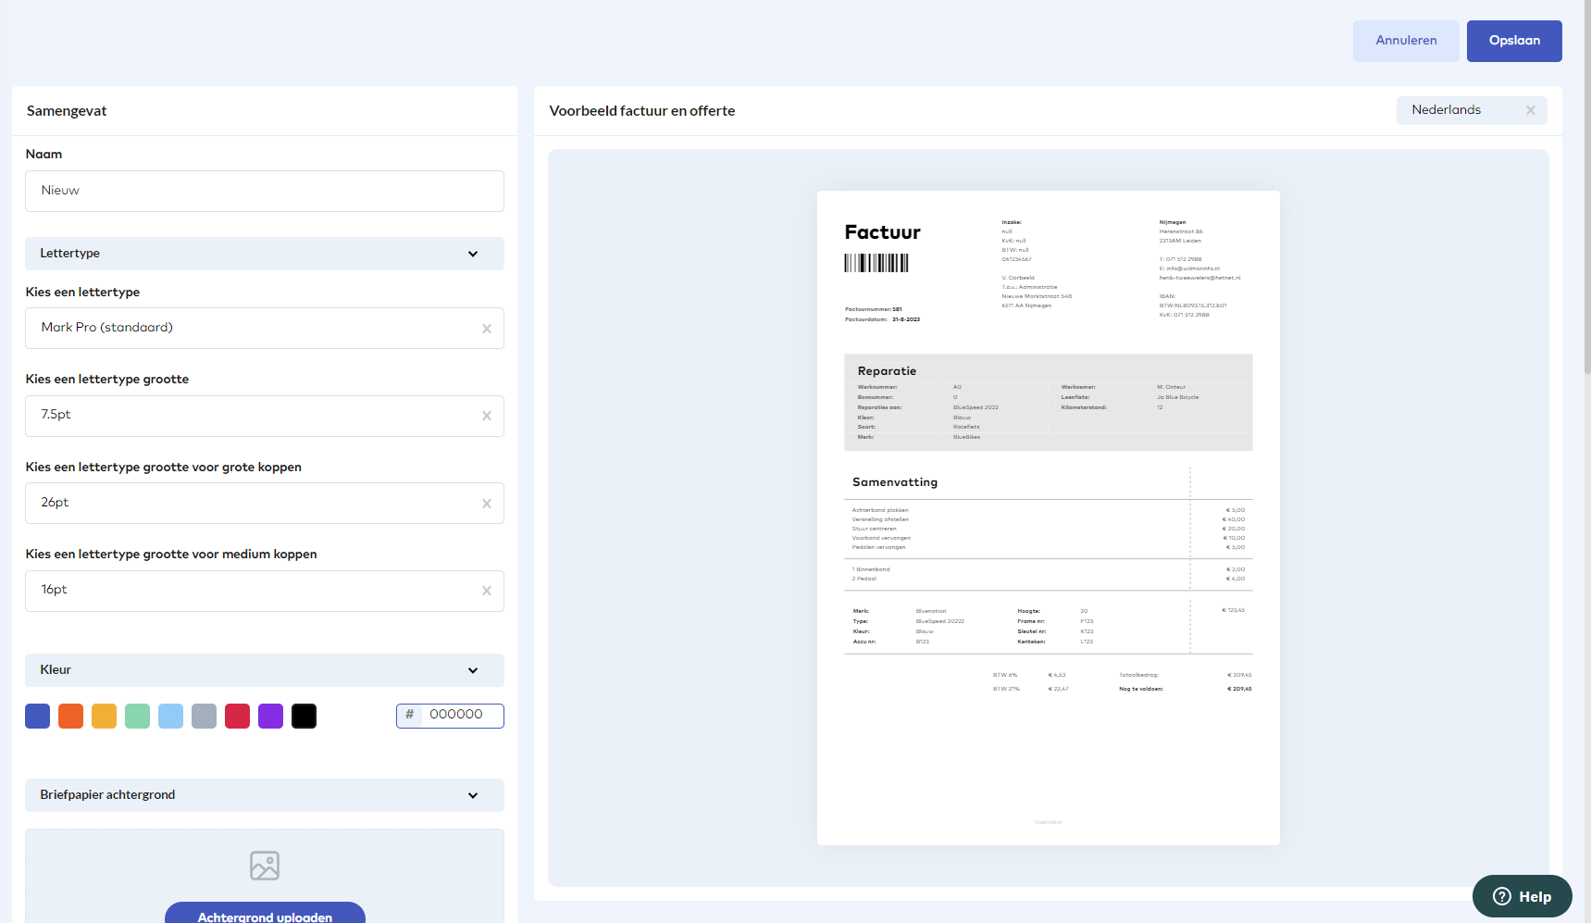
Task: Clear the 26pt large heading size
Action: [487, 504]
